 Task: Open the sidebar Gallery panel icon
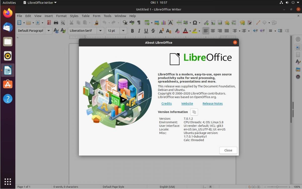pyautogui.click(x=298, y=69)
